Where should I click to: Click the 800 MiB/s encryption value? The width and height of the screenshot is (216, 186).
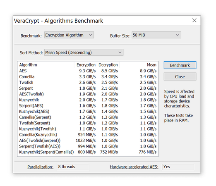[x=87, y=152]
